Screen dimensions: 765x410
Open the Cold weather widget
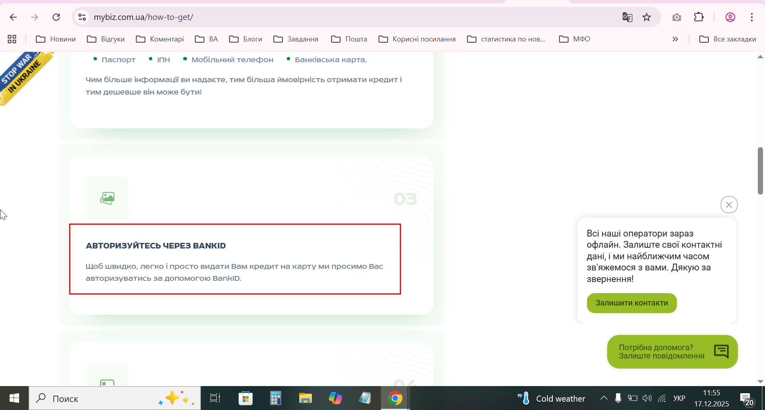pyautogui.click(x=551, y=398)
